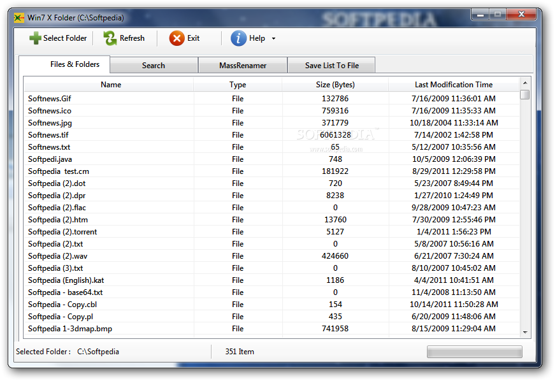Click the size value 132786
The height and width of the screenshot is (381, 555).
point(335,98)
